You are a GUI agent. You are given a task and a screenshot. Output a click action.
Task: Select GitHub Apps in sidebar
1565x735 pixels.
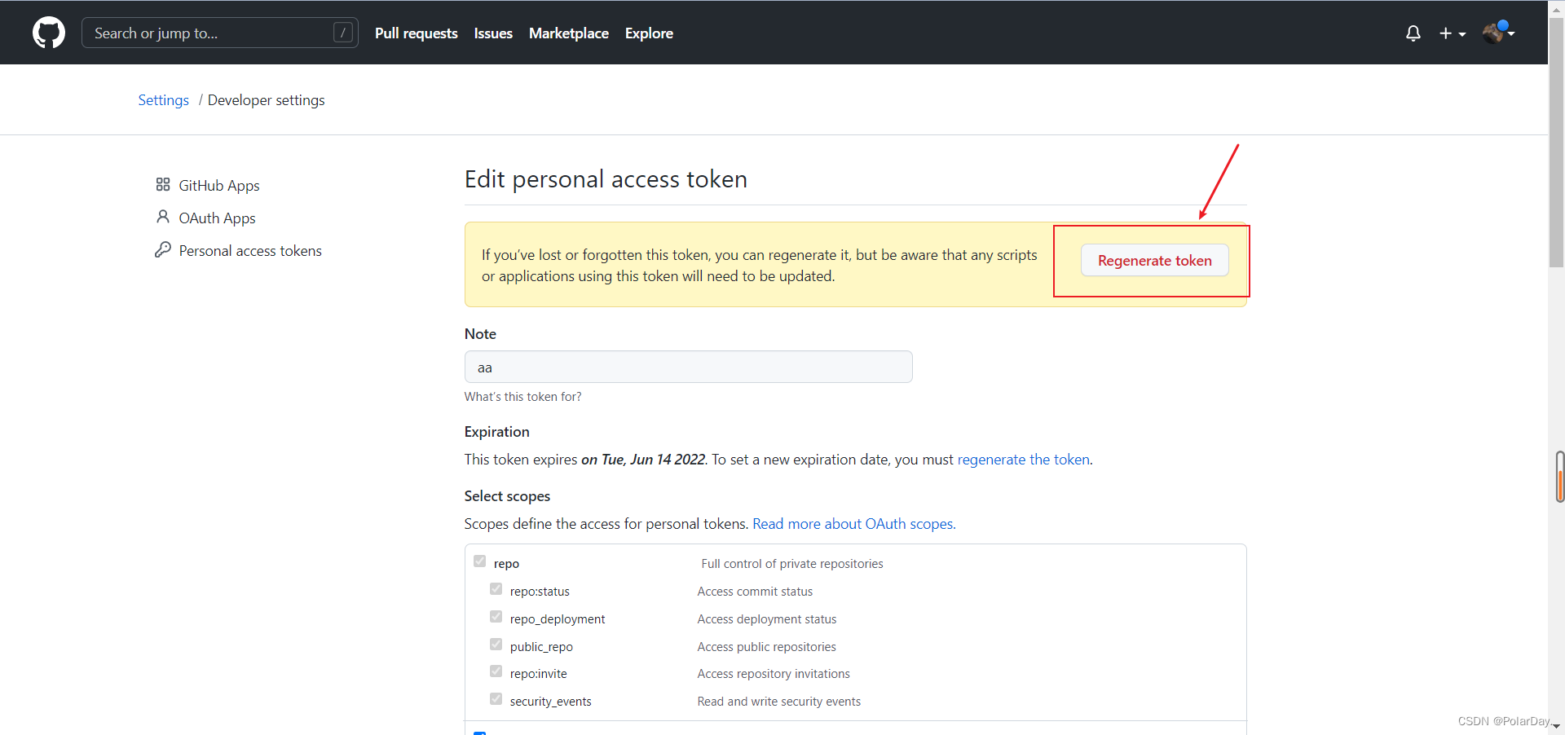pos(219,186)
